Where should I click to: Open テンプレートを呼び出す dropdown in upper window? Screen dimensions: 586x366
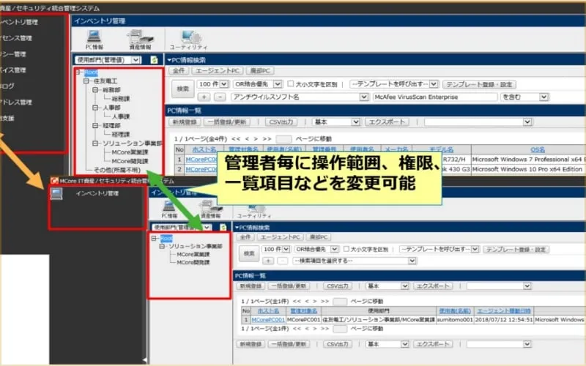393,84
